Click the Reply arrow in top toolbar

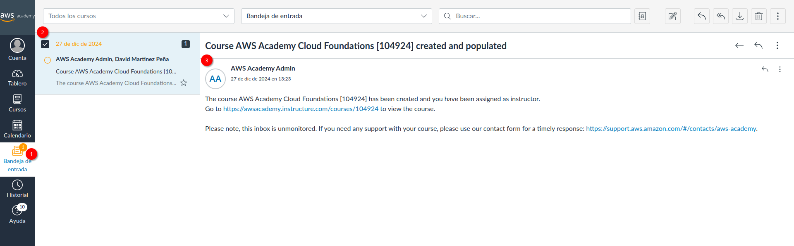click(x=702, y=16)
